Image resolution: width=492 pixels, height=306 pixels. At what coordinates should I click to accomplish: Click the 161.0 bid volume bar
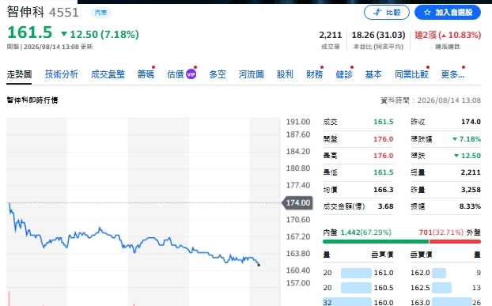point(356,273)
